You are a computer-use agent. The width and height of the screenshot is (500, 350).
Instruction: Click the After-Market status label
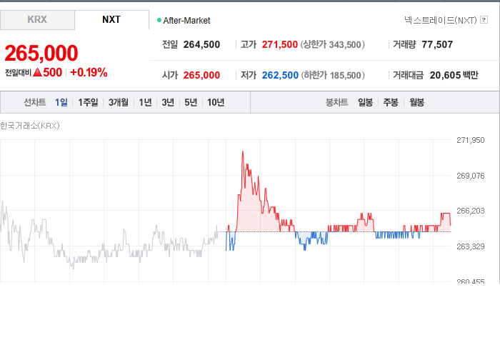(186, 21)
